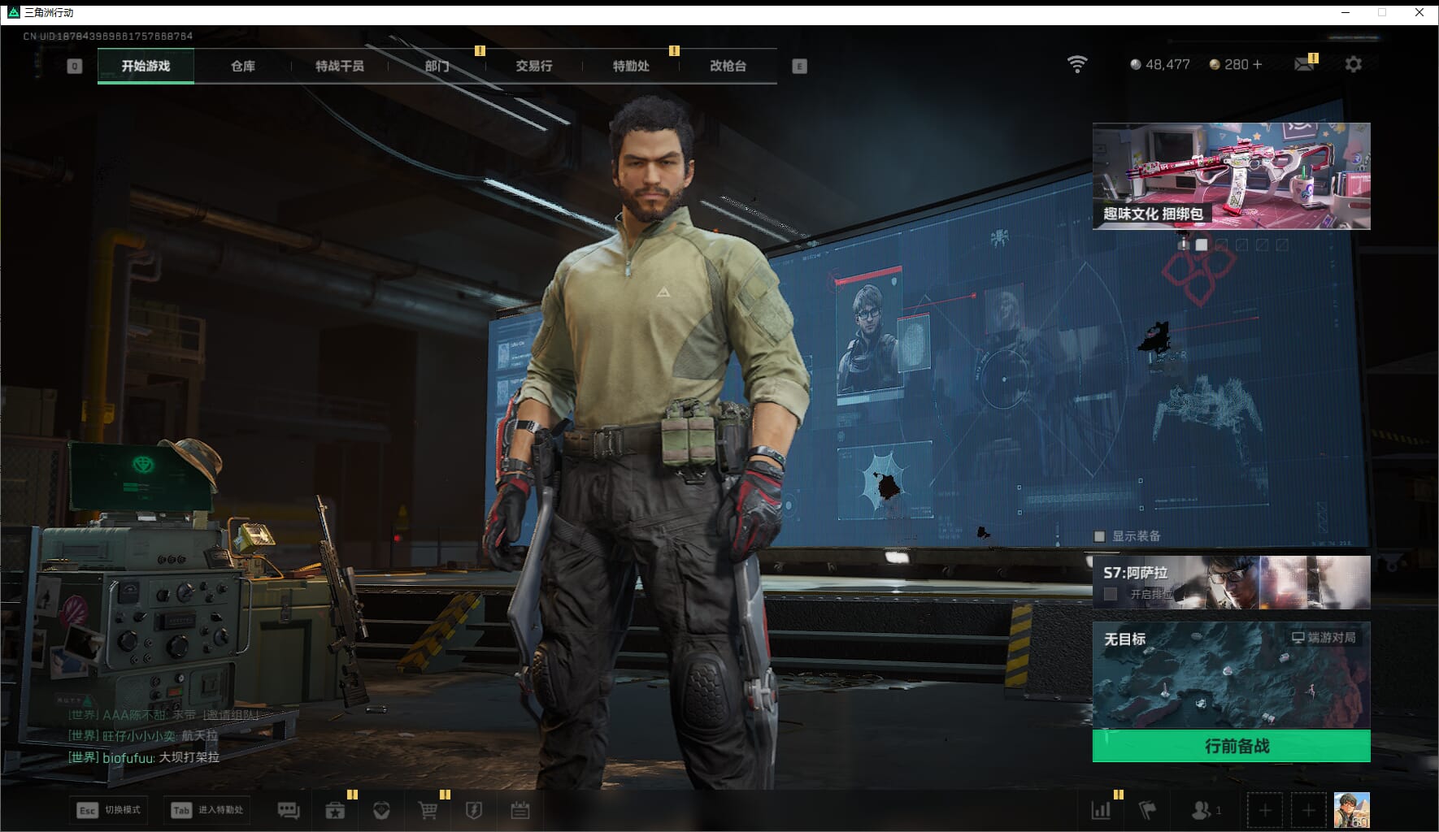Screen dimensions: 1439x832
Task: Tick the 开启排位 checkbox
Action: 1111,594
